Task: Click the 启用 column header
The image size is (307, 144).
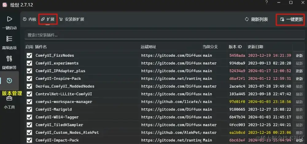Action: (29, 47)
